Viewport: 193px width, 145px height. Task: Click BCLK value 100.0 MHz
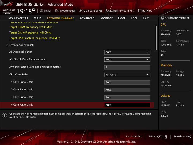(166, 45)
